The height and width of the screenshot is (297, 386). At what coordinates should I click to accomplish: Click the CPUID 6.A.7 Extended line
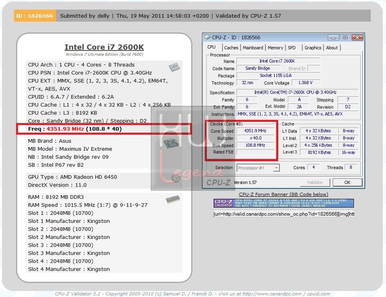click(71, 97)
